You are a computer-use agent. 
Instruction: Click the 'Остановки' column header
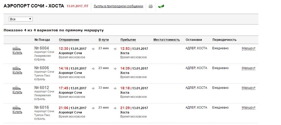(194, 40)
